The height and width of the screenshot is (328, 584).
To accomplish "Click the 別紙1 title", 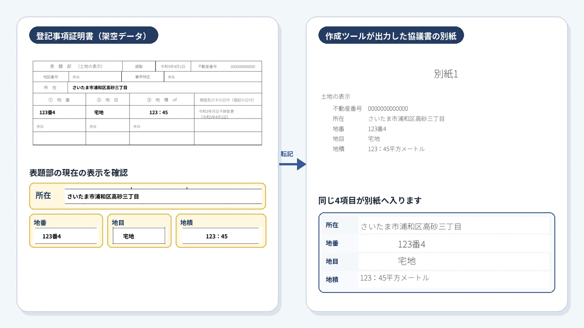I will tap(446, 74).
